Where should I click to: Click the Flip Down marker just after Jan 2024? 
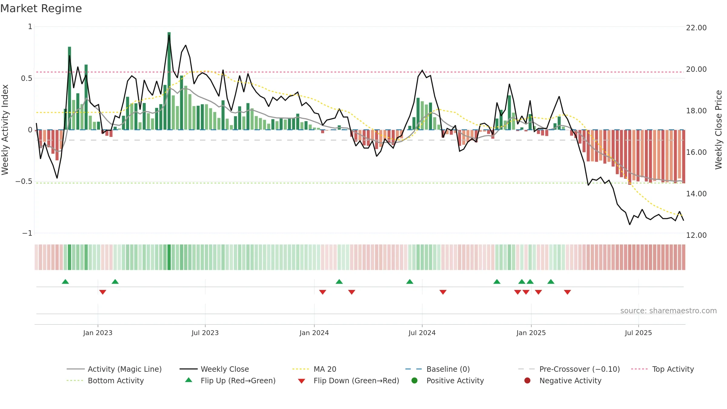(323, 292)
